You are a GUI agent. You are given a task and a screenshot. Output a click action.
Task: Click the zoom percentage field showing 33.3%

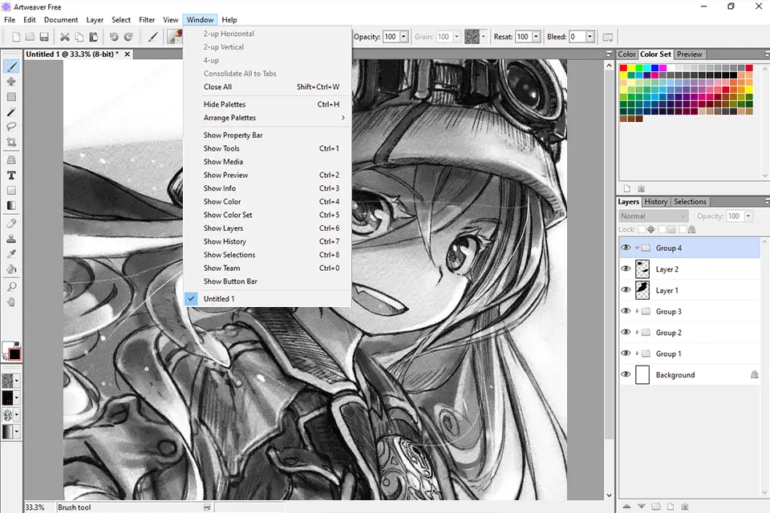coord(38,507)
